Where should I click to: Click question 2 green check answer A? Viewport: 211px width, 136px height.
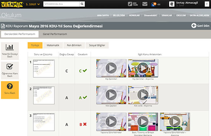point(83,98)
